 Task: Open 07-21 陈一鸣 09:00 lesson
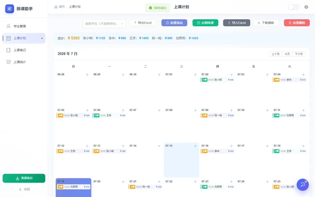click(146, 187)
